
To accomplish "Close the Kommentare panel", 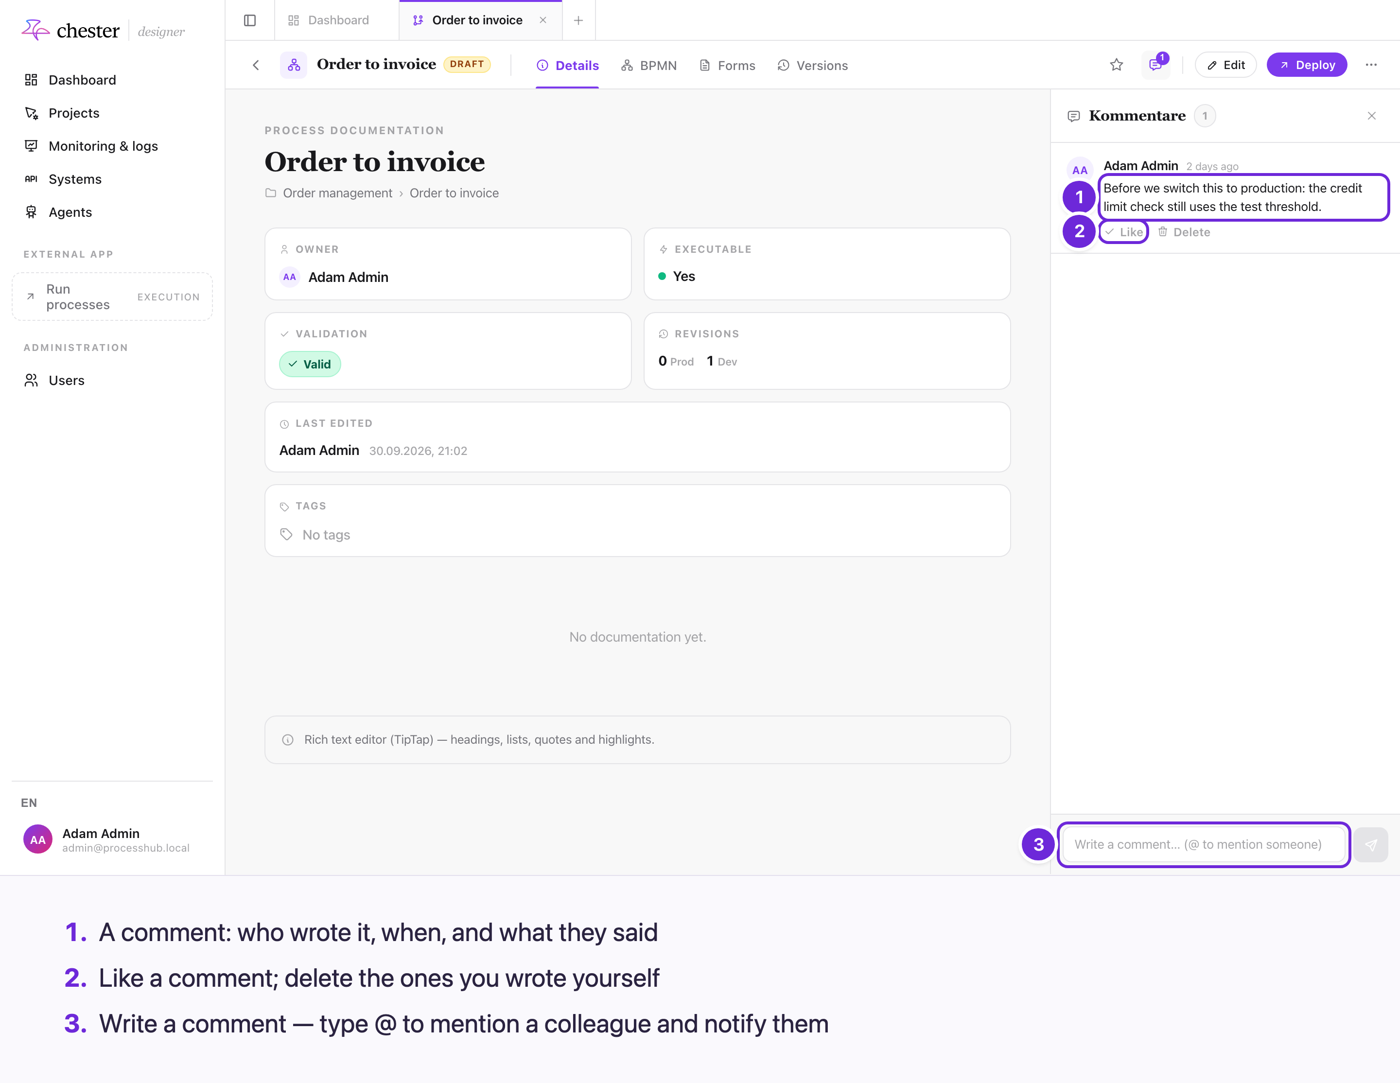I will 1372,116.
